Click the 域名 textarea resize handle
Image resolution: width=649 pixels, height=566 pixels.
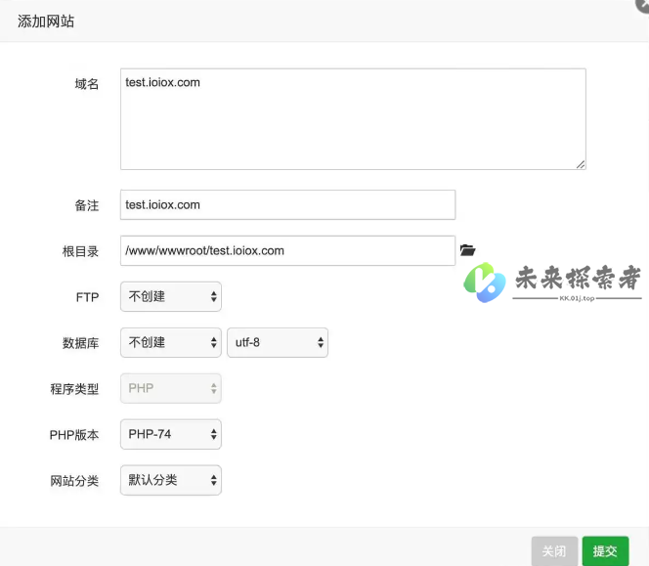click(x=581, y=164)
